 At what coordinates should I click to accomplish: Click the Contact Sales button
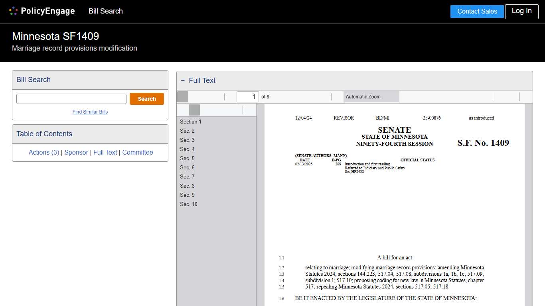click(x=477, y=12)
